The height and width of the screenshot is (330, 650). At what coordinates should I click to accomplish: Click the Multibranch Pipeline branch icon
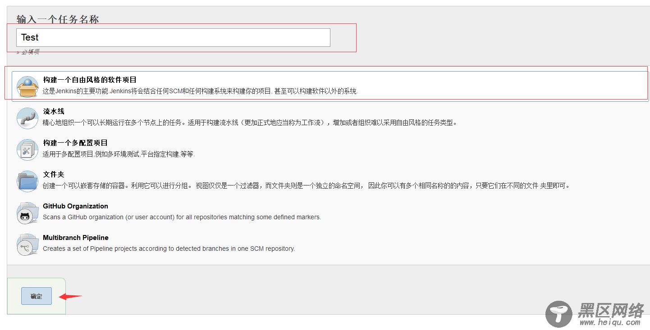click(x=27, y=244)
